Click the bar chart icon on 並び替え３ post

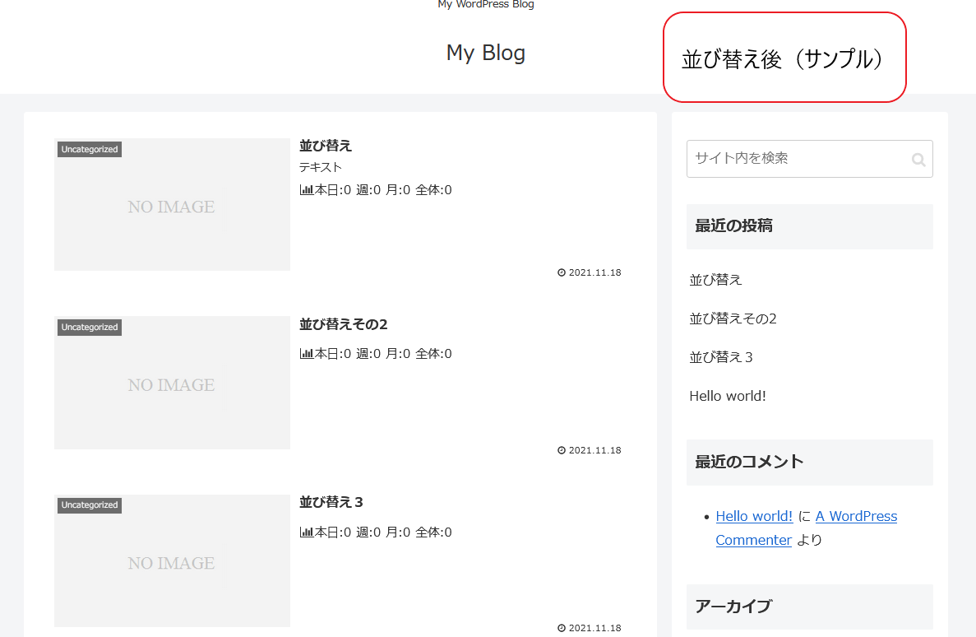[307, 532]
